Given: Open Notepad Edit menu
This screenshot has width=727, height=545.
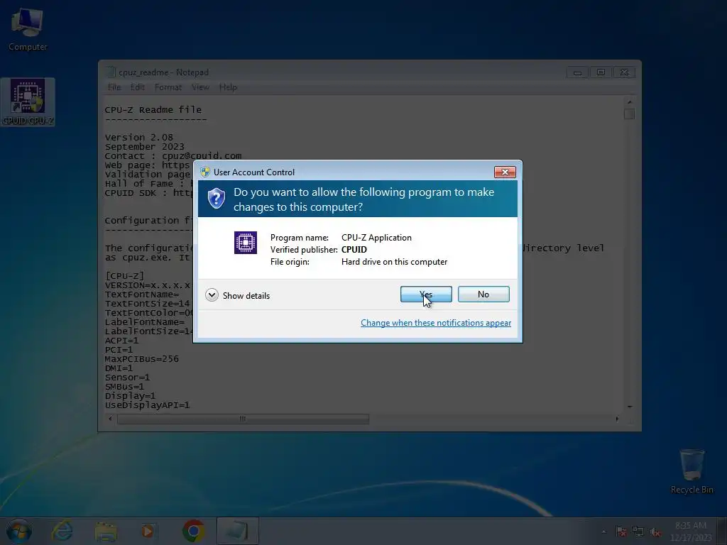Looking at the screenshot, I should [137, 87].
